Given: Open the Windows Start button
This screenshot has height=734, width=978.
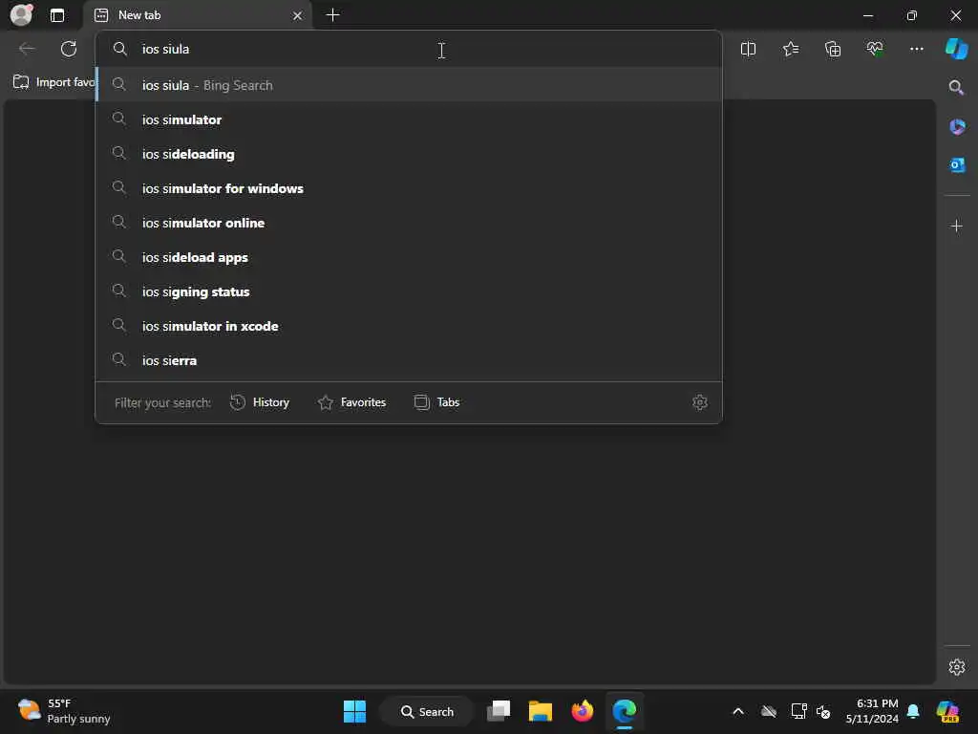Looking at the screenshot, I should [x=355, y=711].
